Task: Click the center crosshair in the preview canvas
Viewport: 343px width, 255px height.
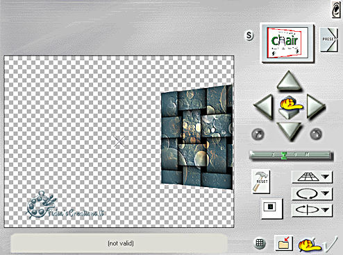Action: tap(119, 141)
